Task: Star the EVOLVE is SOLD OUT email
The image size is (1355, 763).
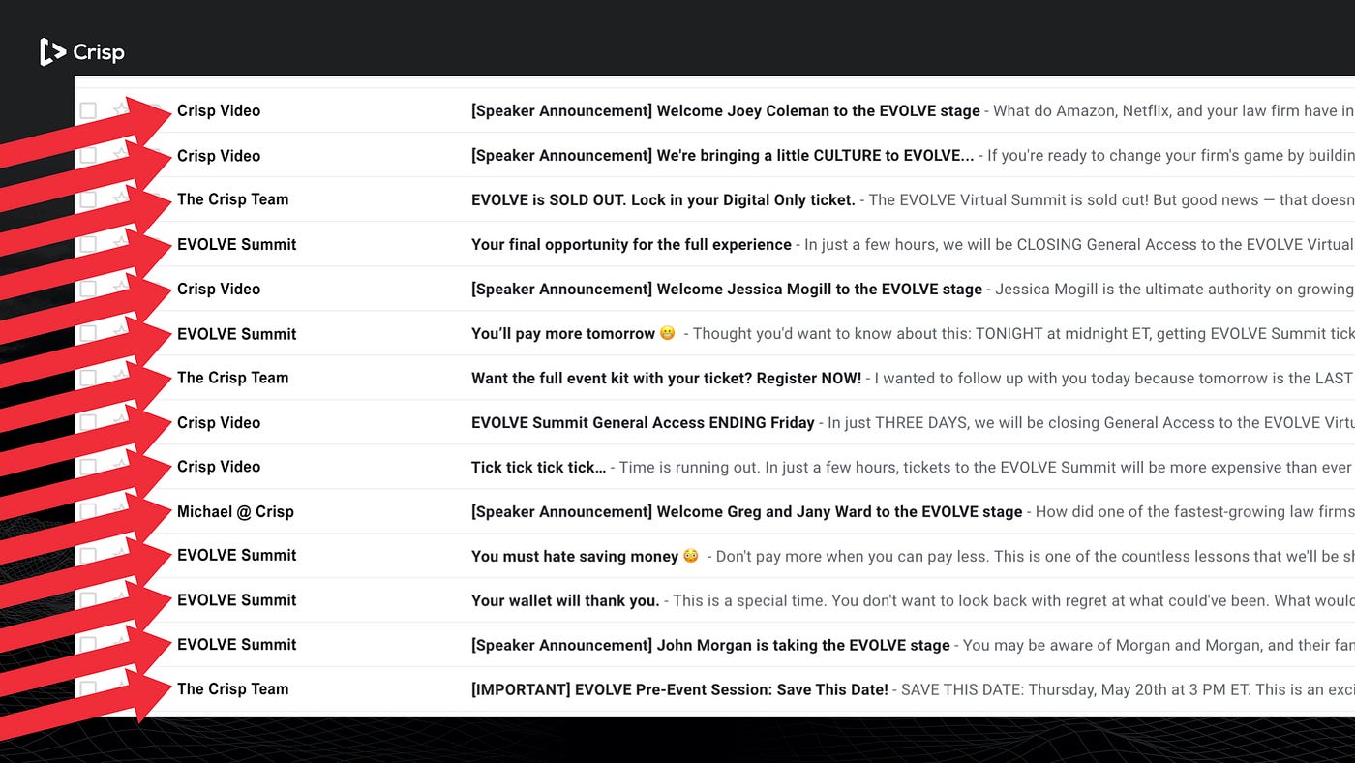Action: (x=120, y=198)
